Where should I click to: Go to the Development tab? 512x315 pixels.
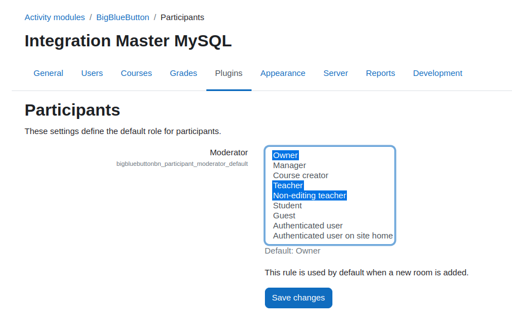coord(438,73)
